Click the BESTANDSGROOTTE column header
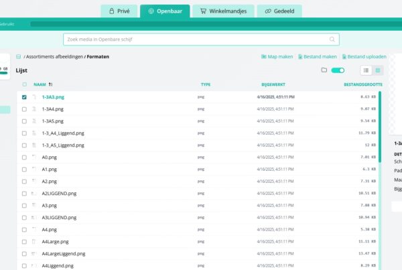This screenshot has width=402, height=270. (x=363, y=84)
